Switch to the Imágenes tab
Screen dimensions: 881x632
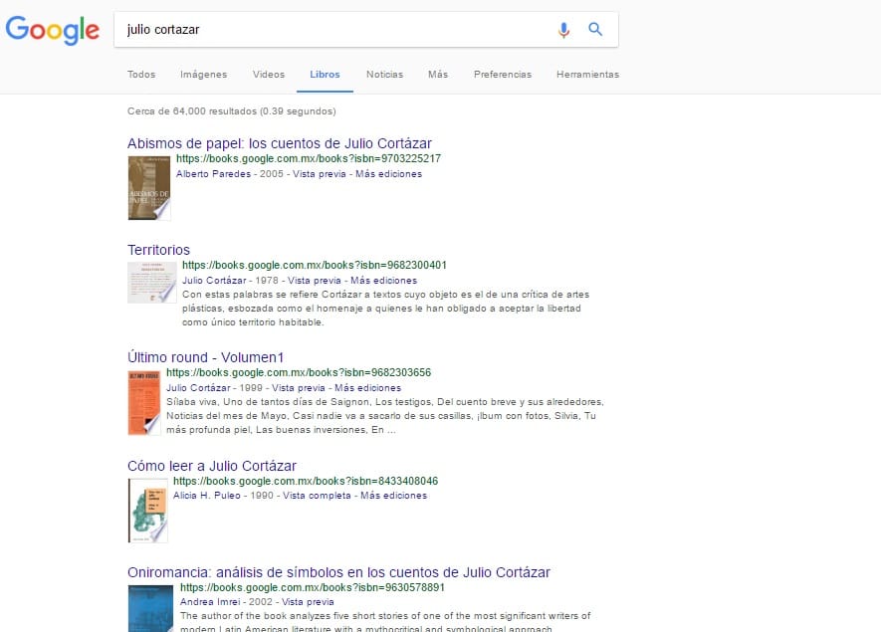(x=203, y=75)
